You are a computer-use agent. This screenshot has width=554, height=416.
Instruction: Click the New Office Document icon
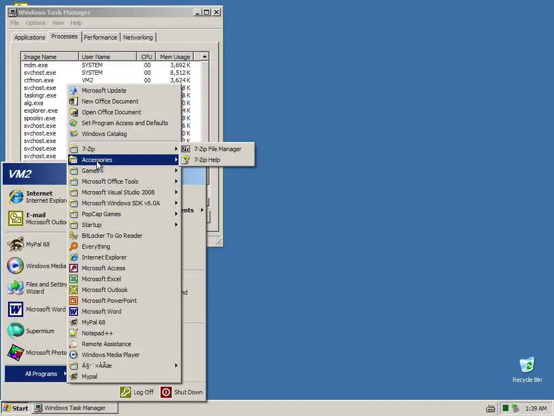tap(74, 101)
